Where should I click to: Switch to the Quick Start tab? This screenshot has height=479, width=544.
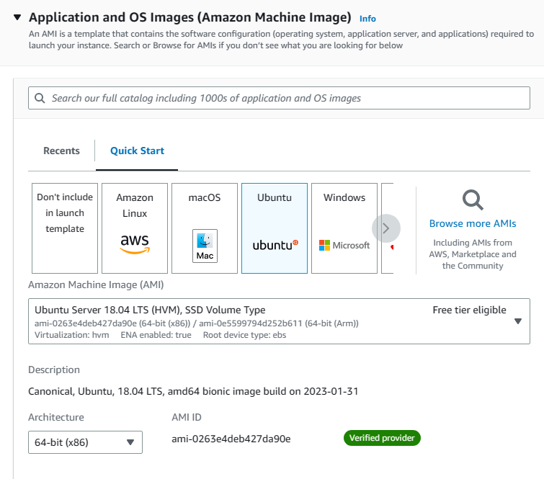click(137, 151)
